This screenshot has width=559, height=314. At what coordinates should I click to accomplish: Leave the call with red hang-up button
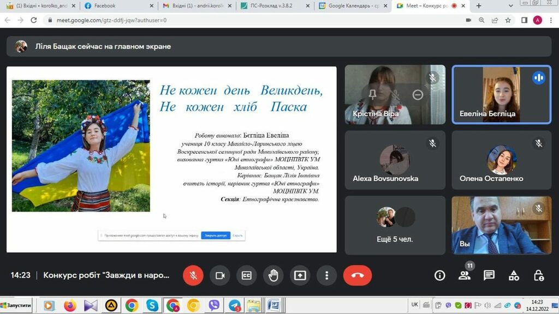coord(358,275)
